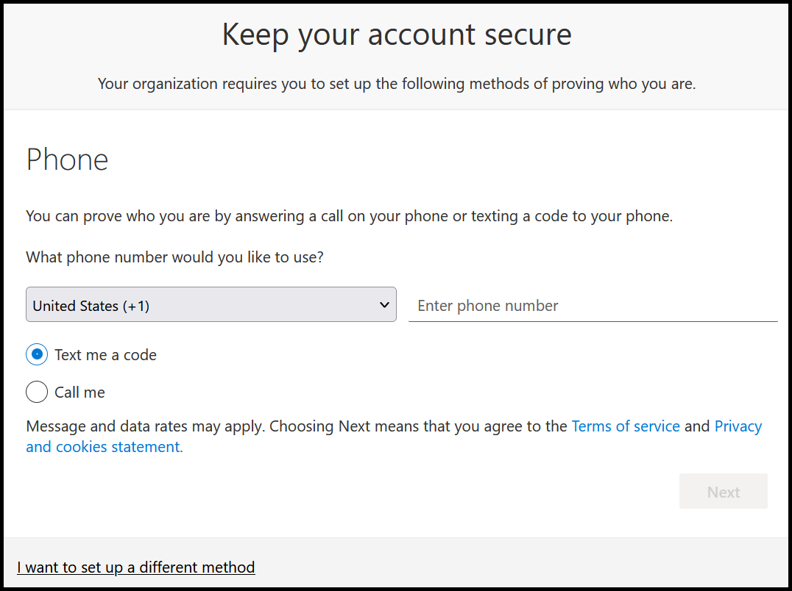Image resolution: width=792 pixels, height=591 pixels.
Task: Click the Next button
Action: (x=724, y=491)
